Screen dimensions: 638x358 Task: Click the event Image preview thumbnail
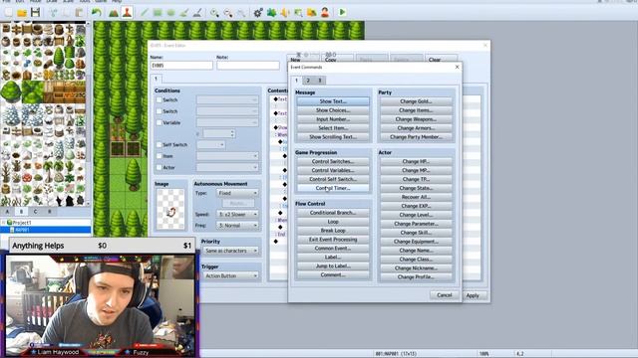click(170, 209)
